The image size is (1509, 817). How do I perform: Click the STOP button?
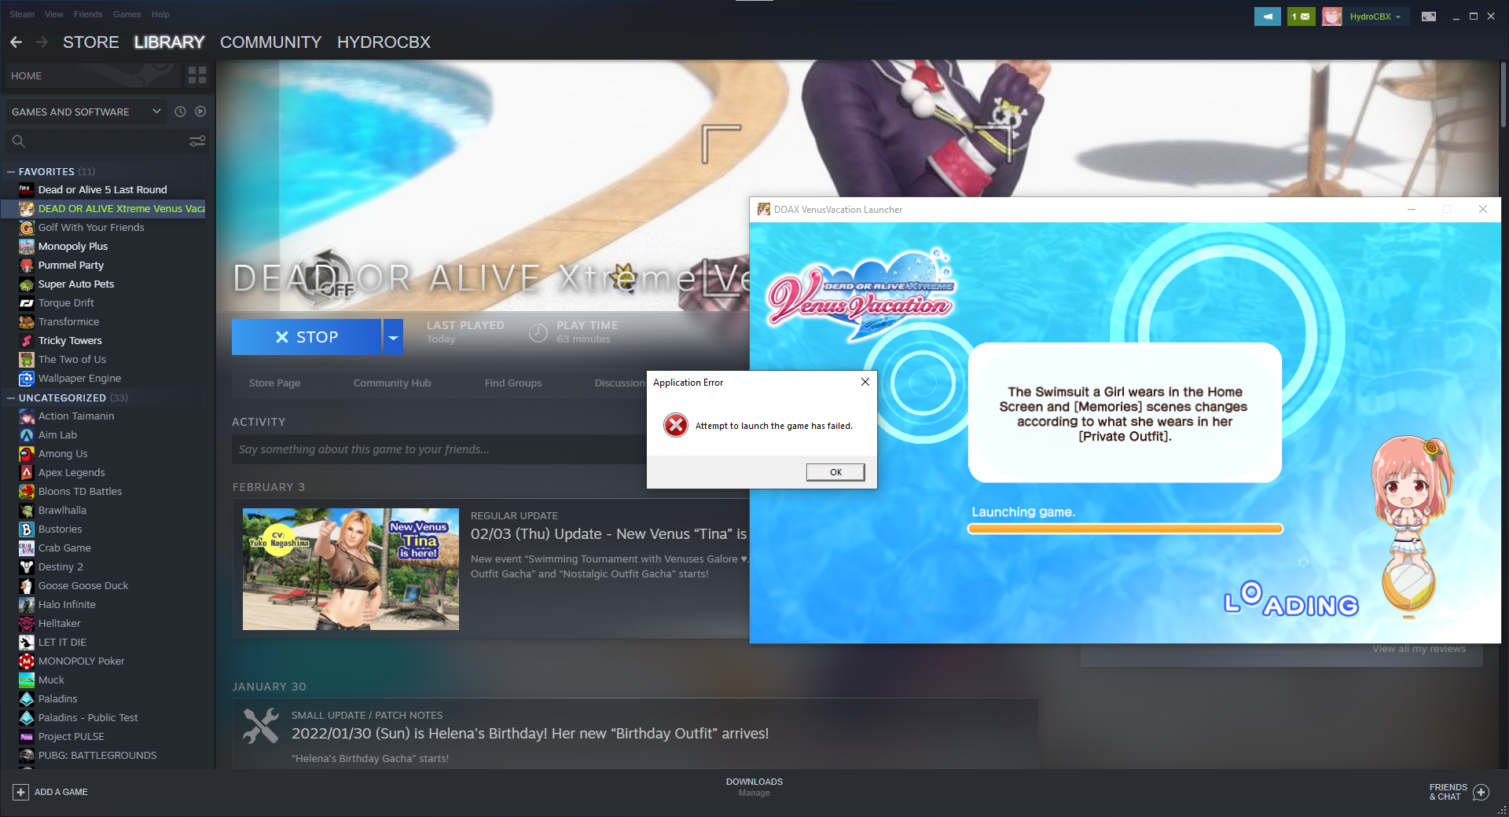click(x=307, y=337)
